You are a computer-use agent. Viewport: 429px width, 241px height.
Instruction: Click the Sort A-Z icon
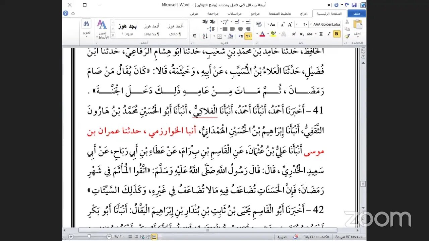click(x=205, y=36)
